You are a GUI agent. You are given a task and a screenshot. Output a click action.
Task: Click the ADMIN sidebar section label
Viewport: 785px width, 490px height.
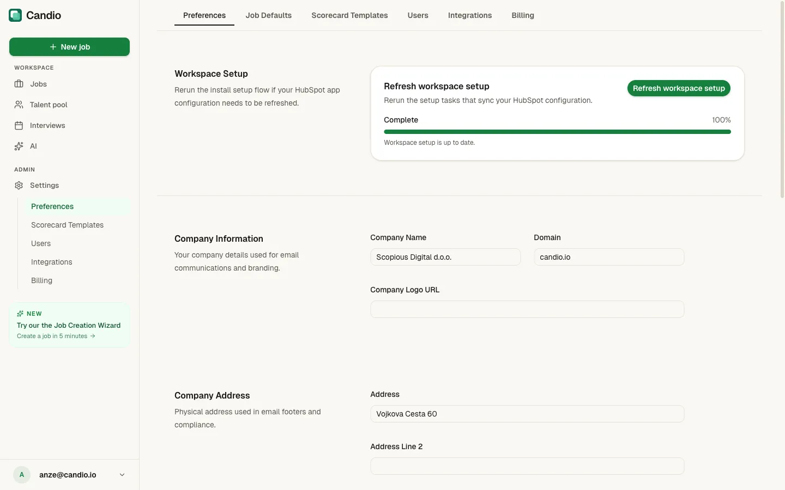pos(25,169)
